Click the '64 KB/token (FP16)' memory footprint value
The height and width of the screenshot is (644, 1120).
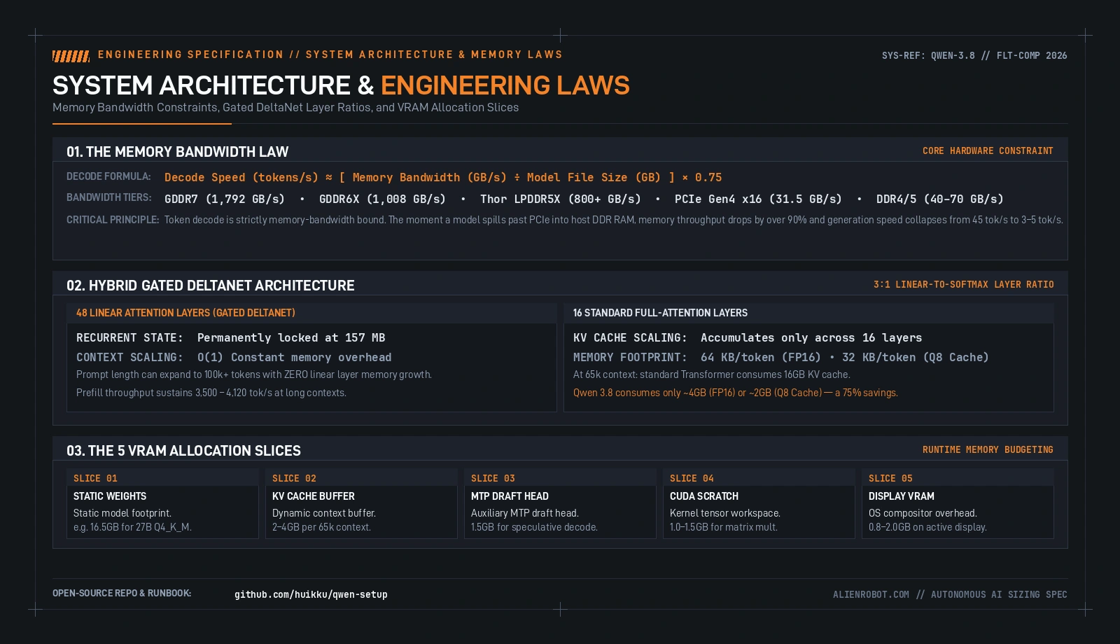point(761,357)
